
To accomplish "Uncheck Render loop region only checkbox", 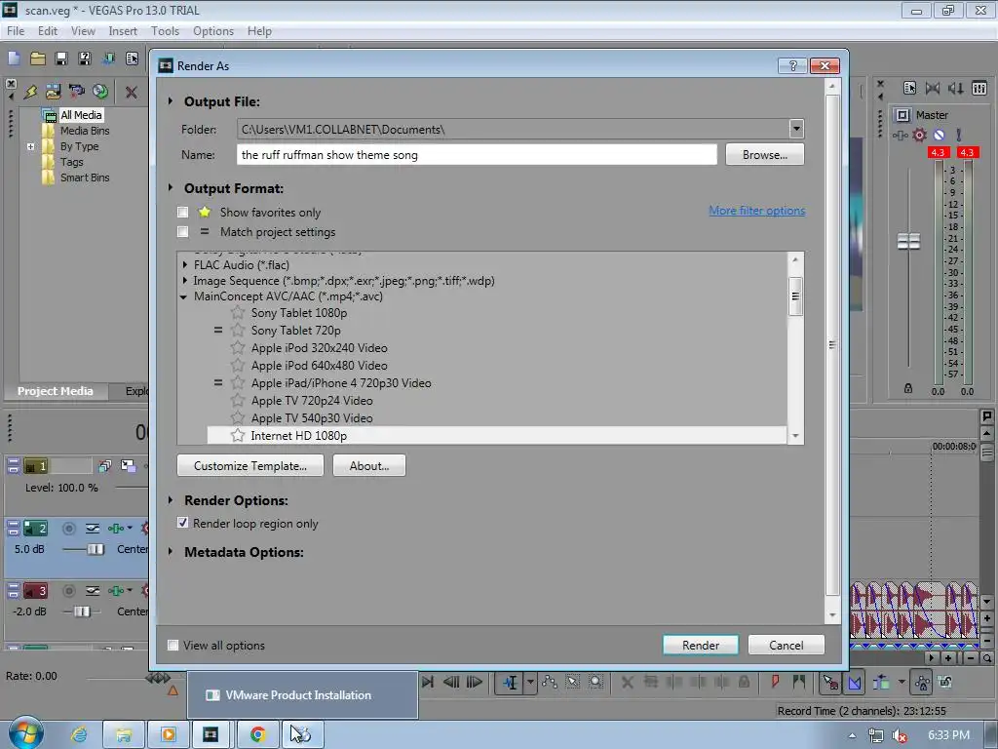I will (x=182, y=523).
